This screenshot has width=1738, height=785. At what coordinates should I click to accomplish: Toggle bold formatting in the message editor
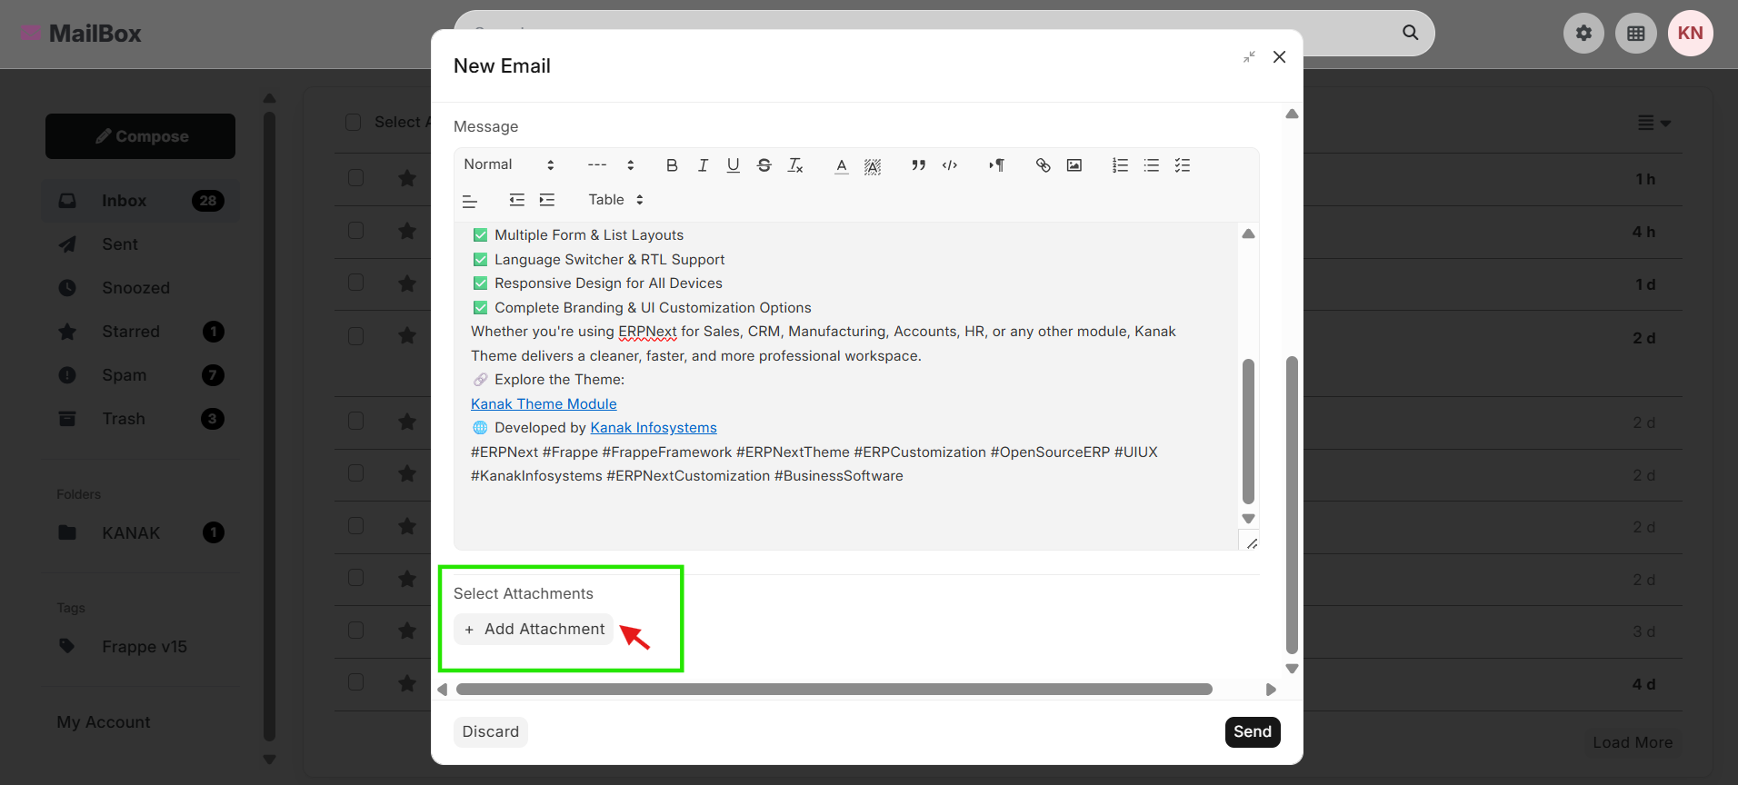click(x=672, y=165)
